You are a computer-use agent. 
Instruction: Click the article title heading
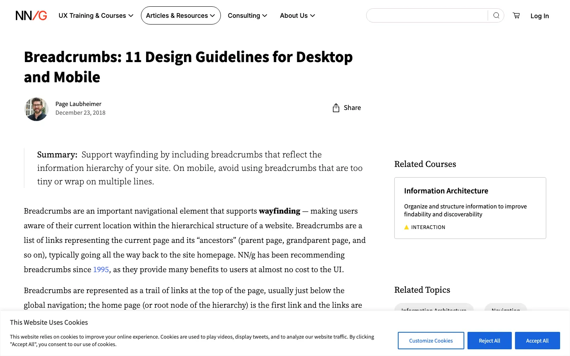188,67
